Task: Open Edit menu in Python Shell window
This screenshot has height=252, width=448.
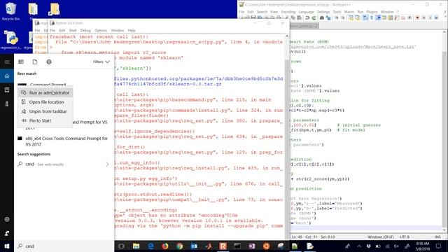Action: click(x=62, y=30)
